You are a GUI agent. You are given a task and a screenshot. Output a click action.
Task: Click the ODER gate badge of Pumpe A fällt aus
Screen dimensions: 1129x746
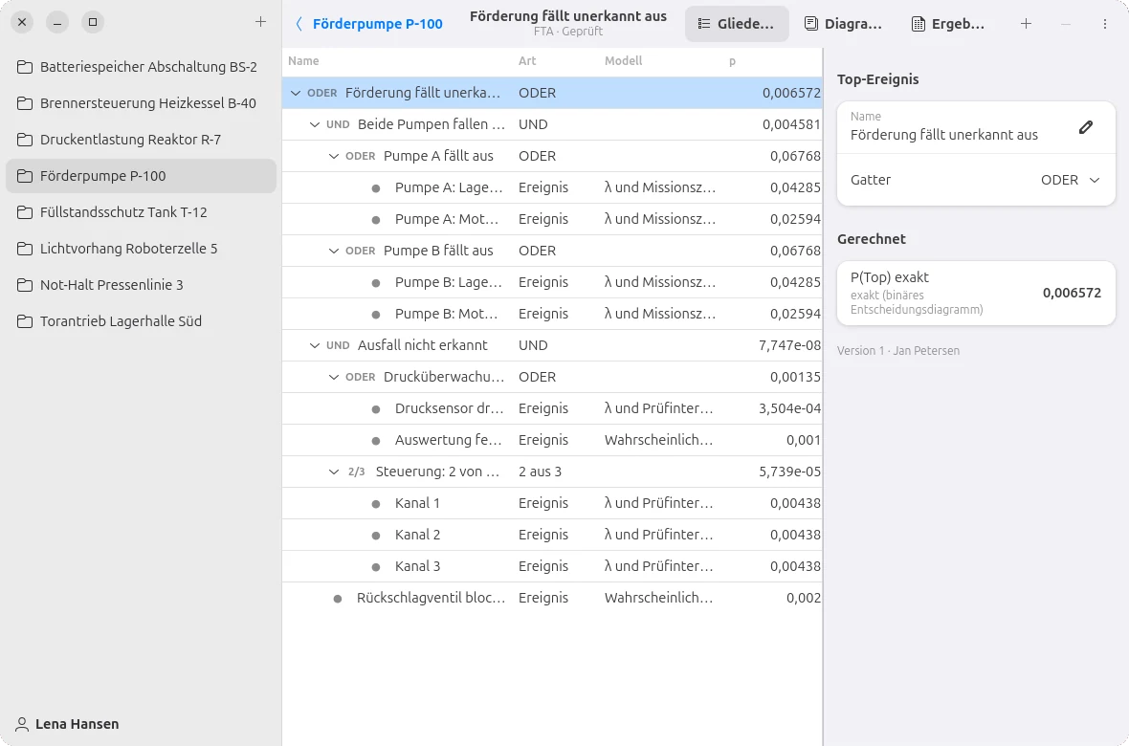[x=361, y=156]
